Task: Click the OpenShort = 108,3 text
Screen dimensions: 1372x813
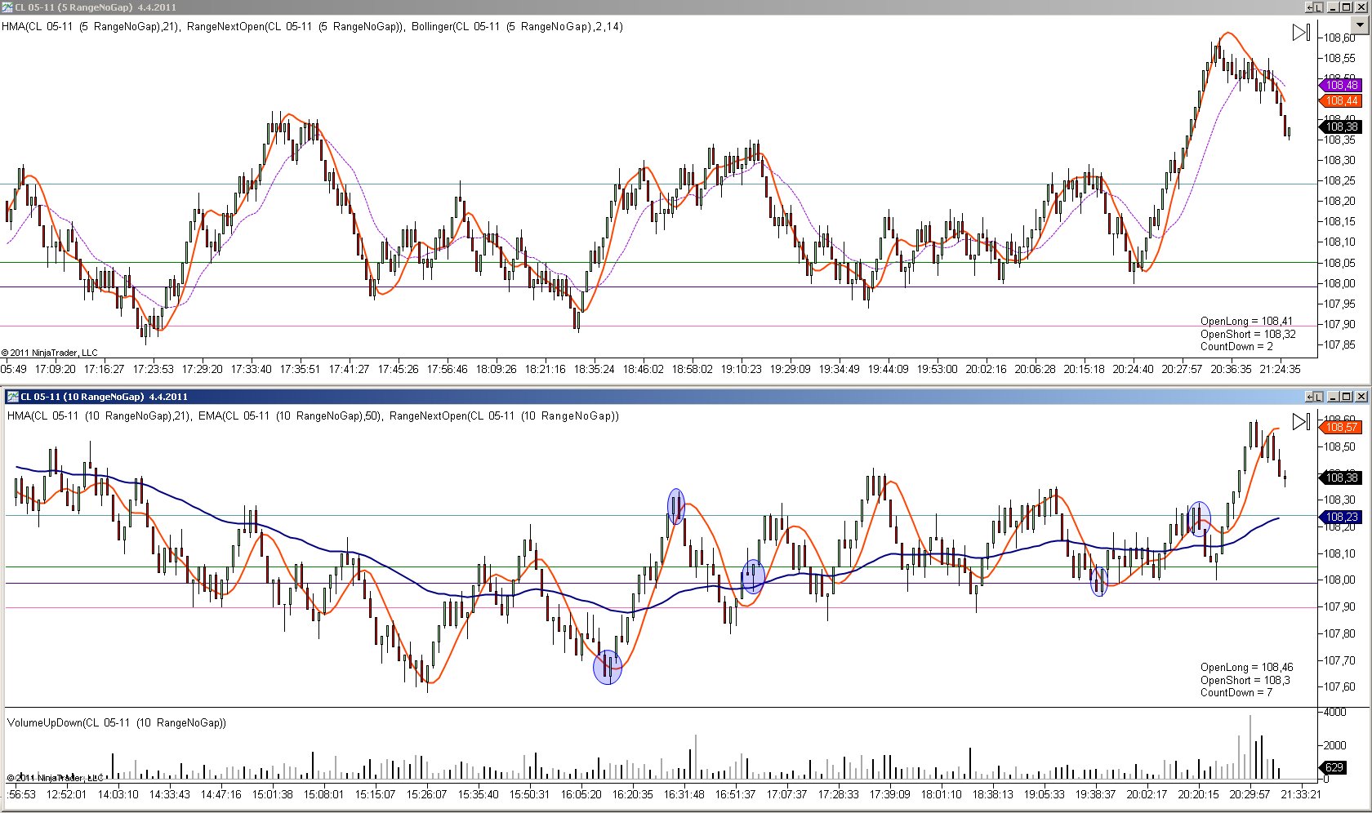Action: (1245, 680)
